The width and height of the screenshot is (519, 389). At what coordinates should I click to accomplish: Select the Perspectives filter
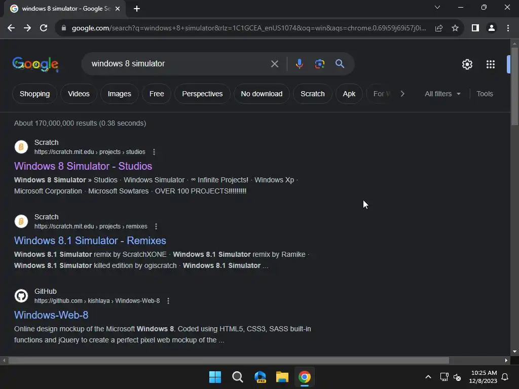click(x=202, y=94)
